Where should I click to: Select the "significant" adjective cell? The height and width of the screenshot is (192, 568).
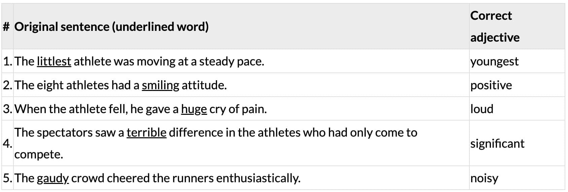pyautogui.click(x=497, y=144)
